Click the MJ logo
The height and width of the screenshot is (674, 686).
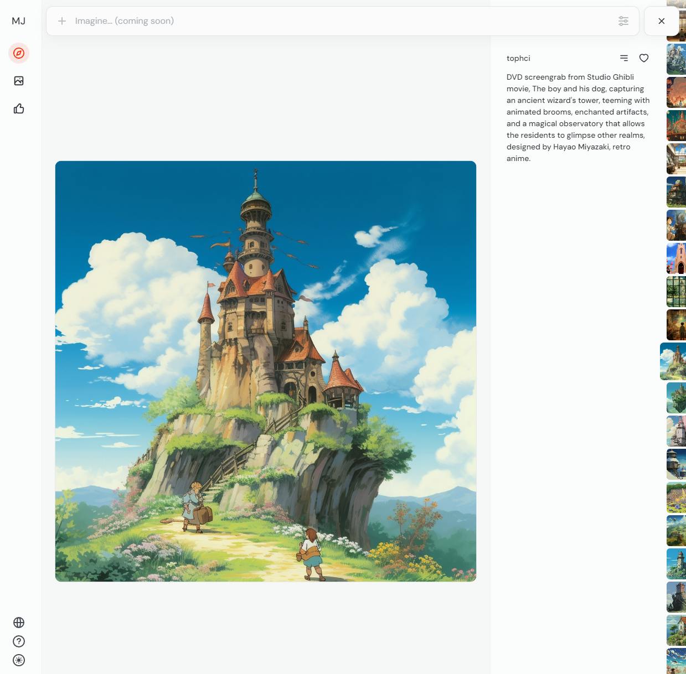(19, 21)
